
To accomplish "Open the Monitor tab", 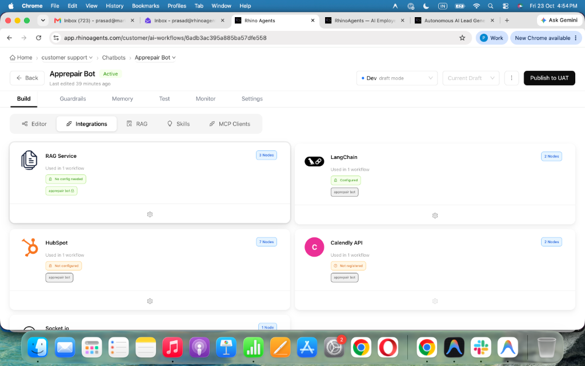I will pyautogui.click(x=206, y=98).
